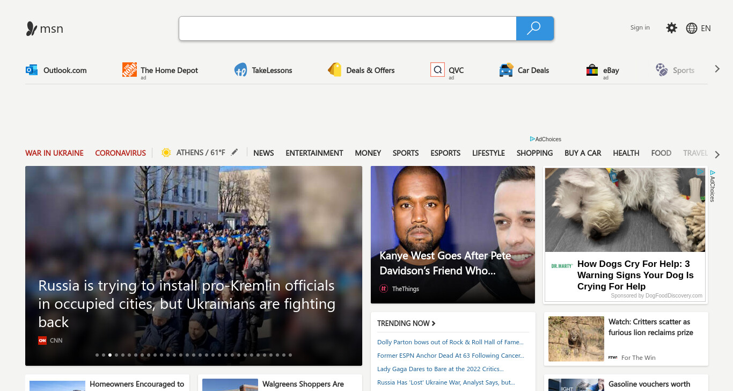Open the WAR IN UKRAINE tab
Viewport: 733px width, 391px height.
54,153
